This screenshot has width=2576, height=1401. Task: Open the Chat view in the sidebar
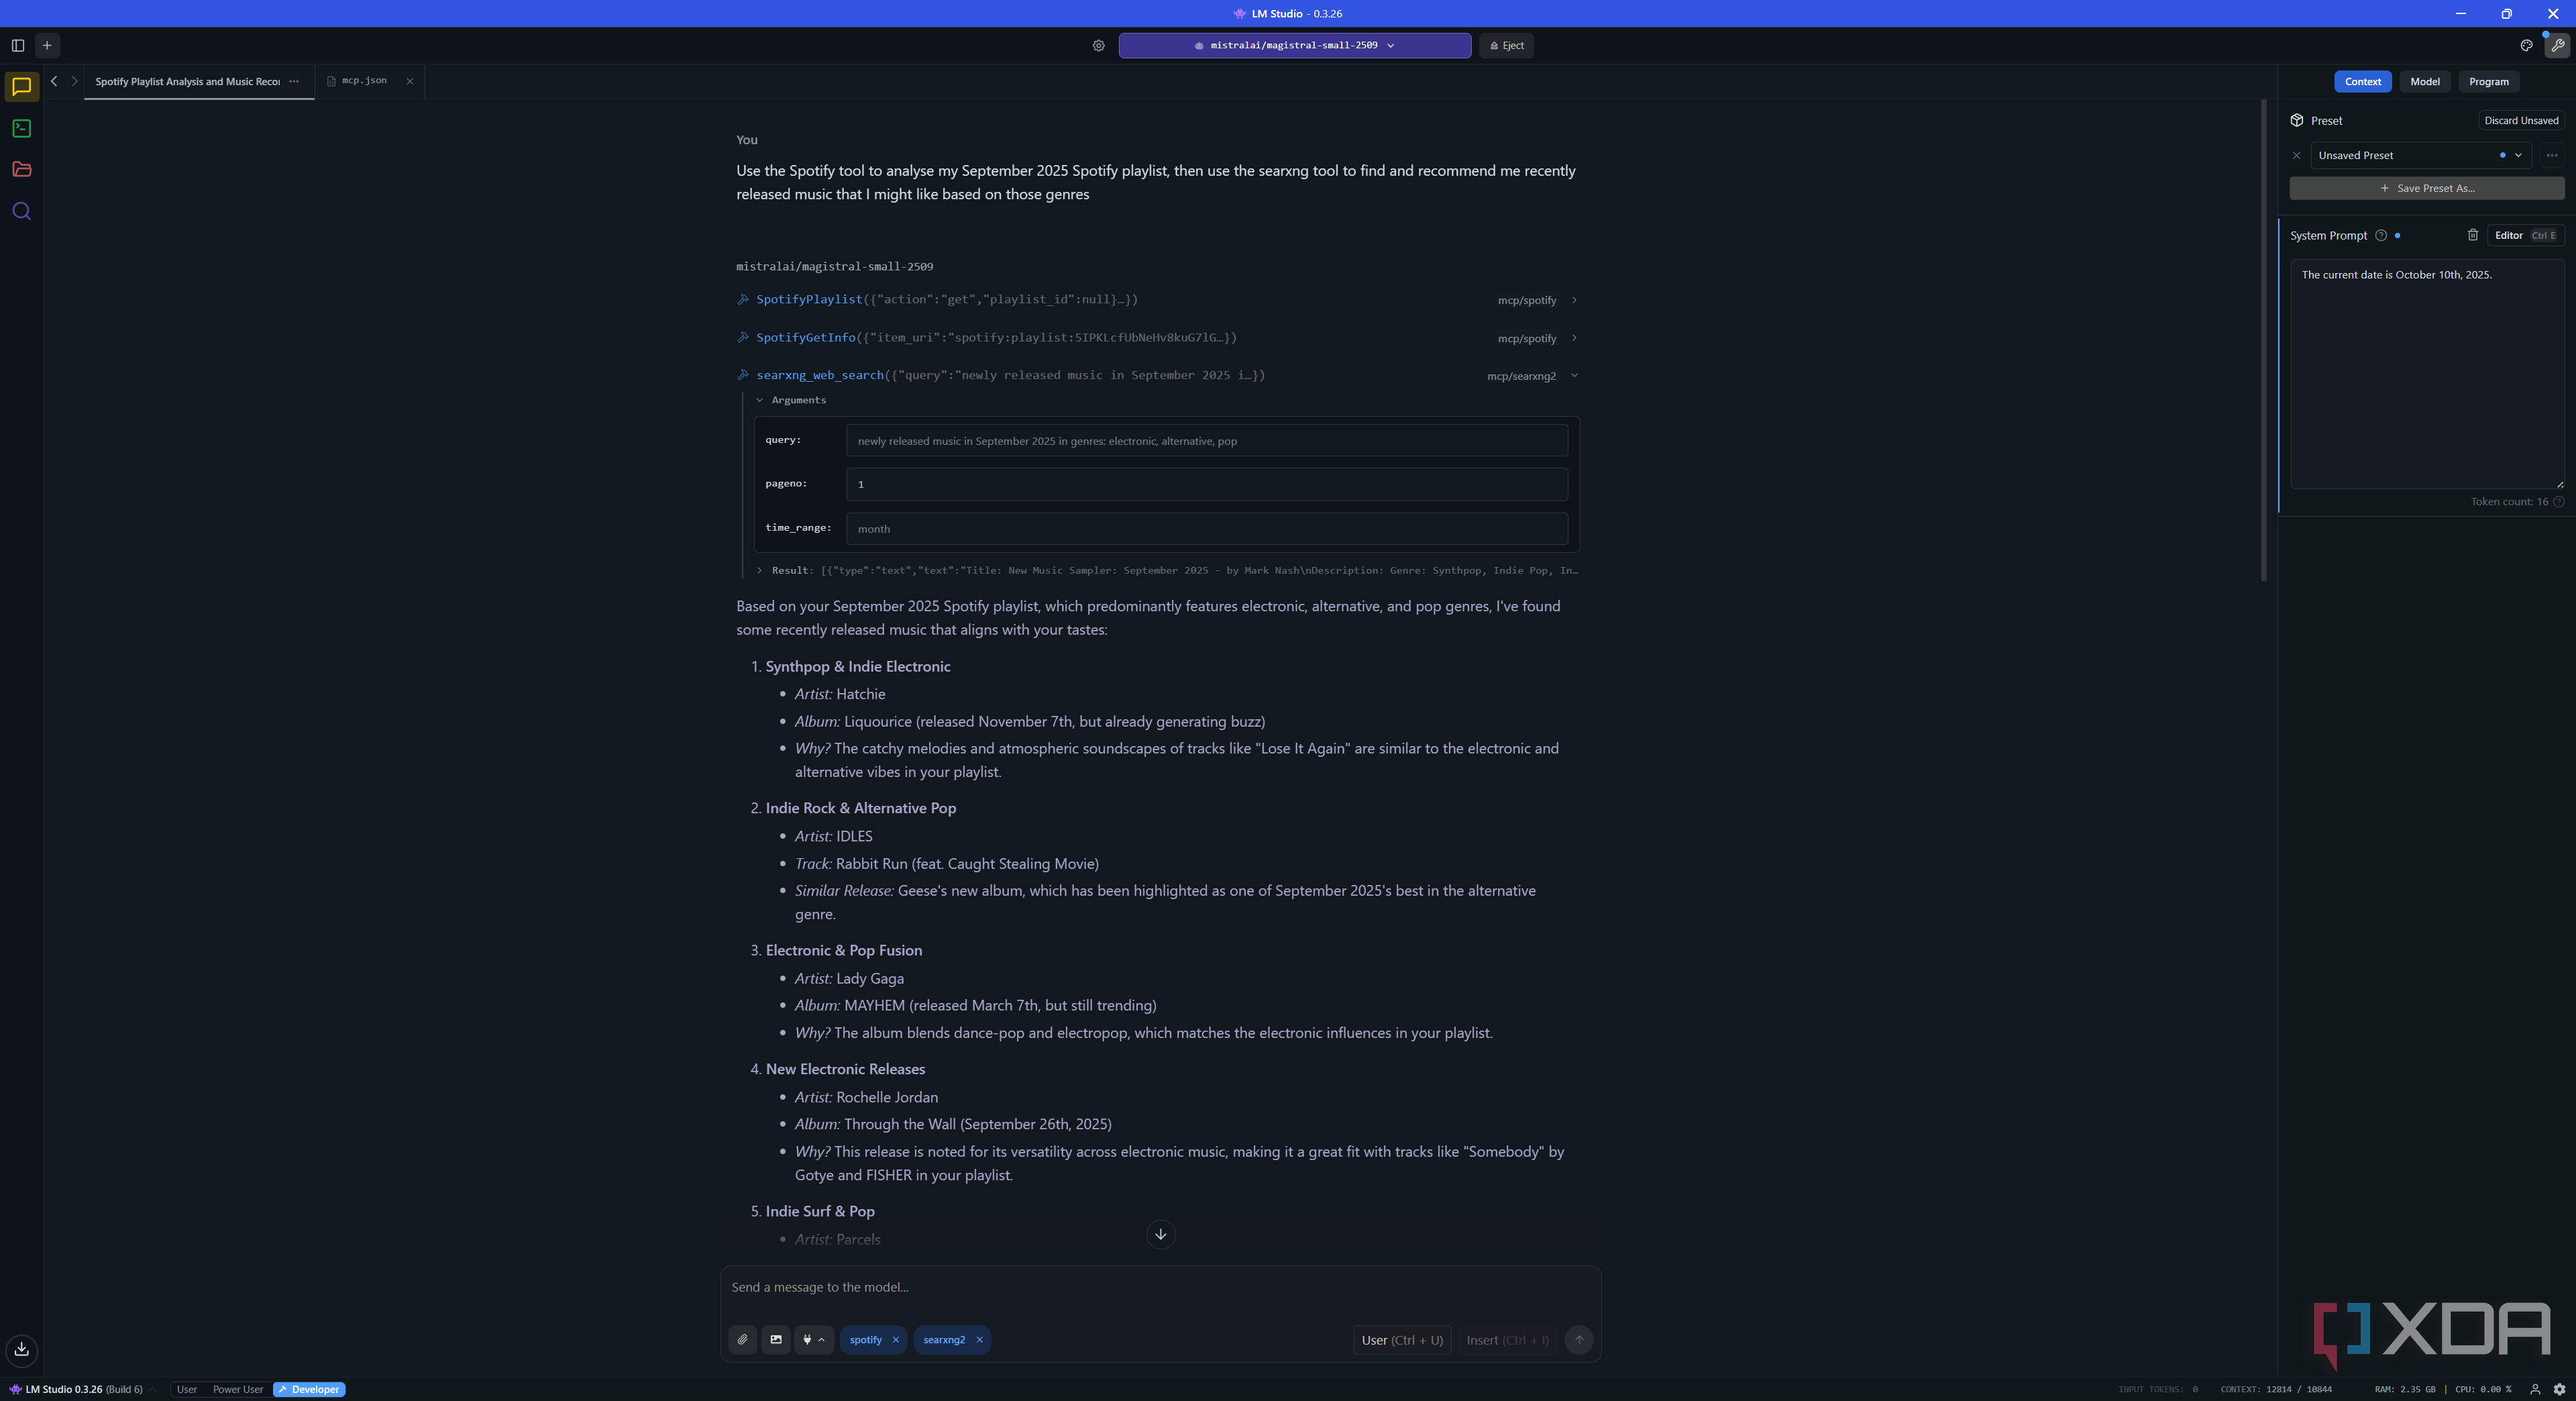pyautogui.click(x=21, y=87)
